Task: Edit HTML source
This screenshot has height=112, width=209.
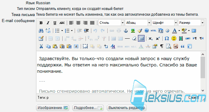Action: point(154,31)
